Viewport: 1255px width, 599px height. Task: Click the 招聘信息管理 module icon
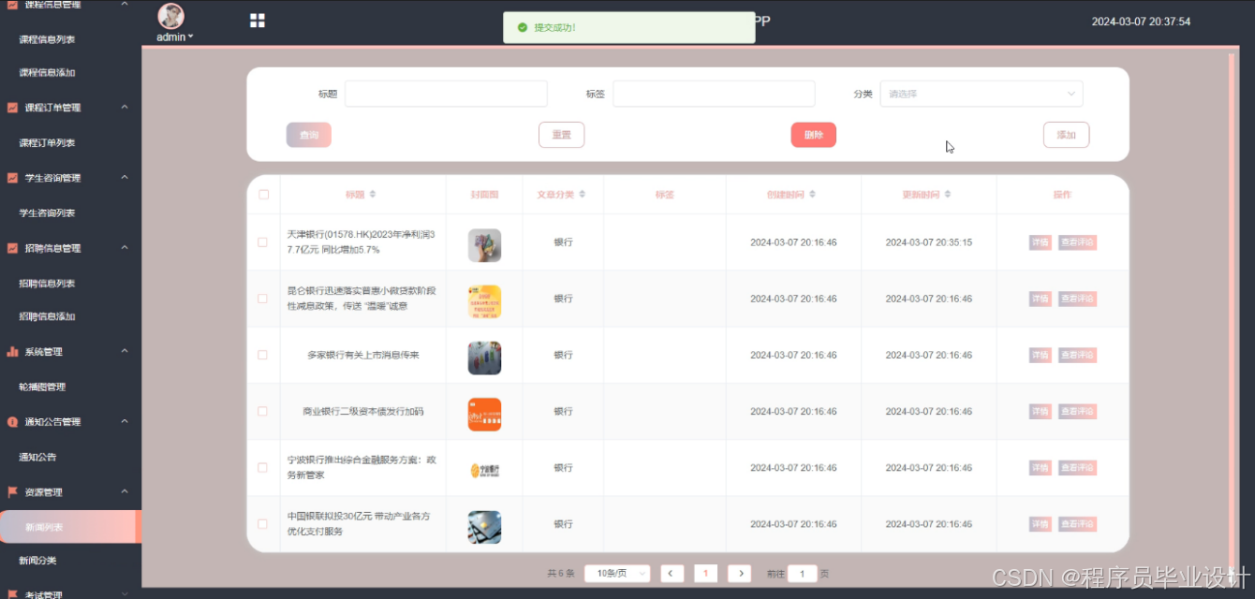pos(11,248)
